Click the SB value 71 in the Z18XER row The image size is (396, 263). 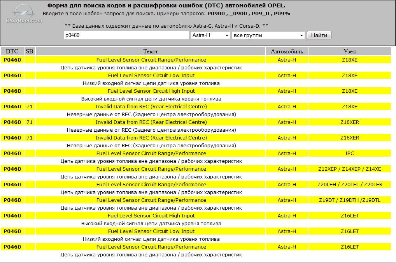[30, 122]
